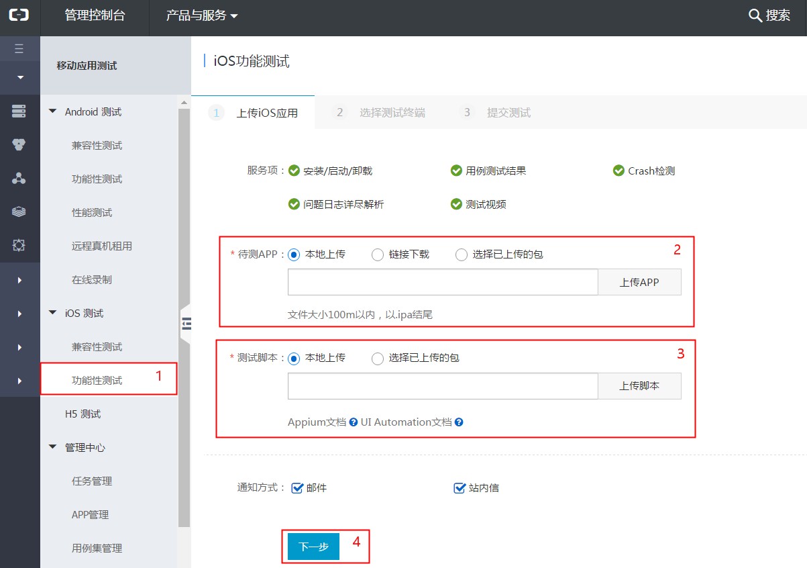Click the 上传脚本 button

click(639, 386)
